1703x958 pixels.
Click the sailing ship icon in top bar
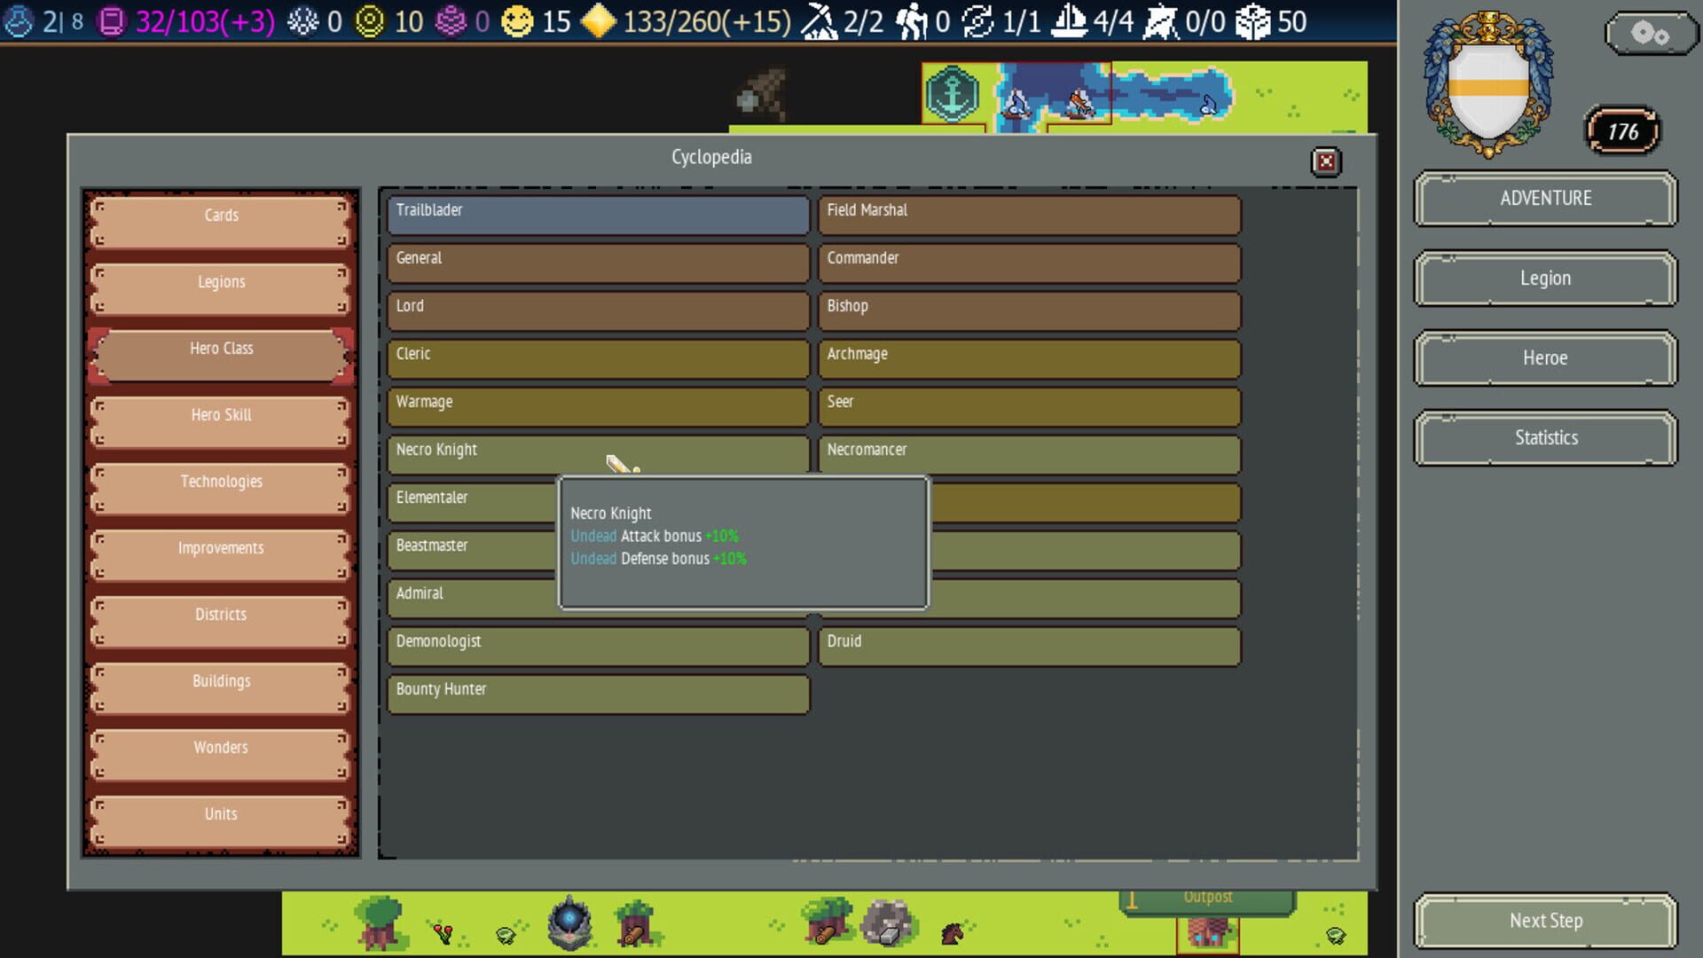pyautogui.click(x=1069, y=21)
